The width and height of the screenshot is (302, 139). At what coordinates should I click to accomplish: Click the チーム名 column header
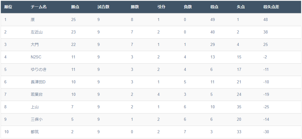(39, 7)
